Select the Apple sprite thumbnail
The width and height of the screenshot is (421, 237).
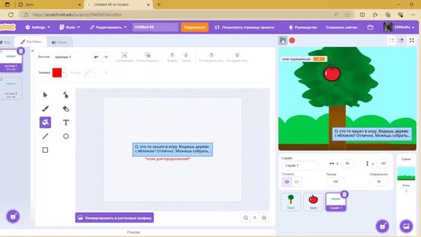[313, 202]
